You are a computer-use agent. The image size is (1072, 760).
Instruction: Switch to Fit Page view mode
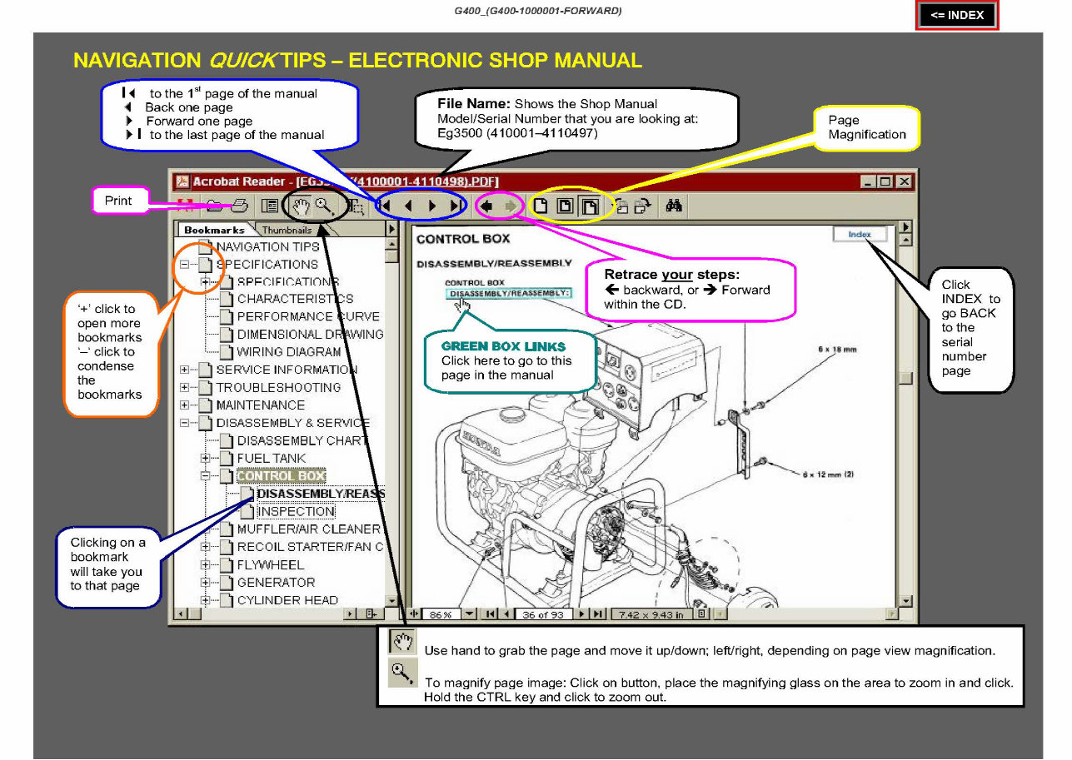coord(566,205)
